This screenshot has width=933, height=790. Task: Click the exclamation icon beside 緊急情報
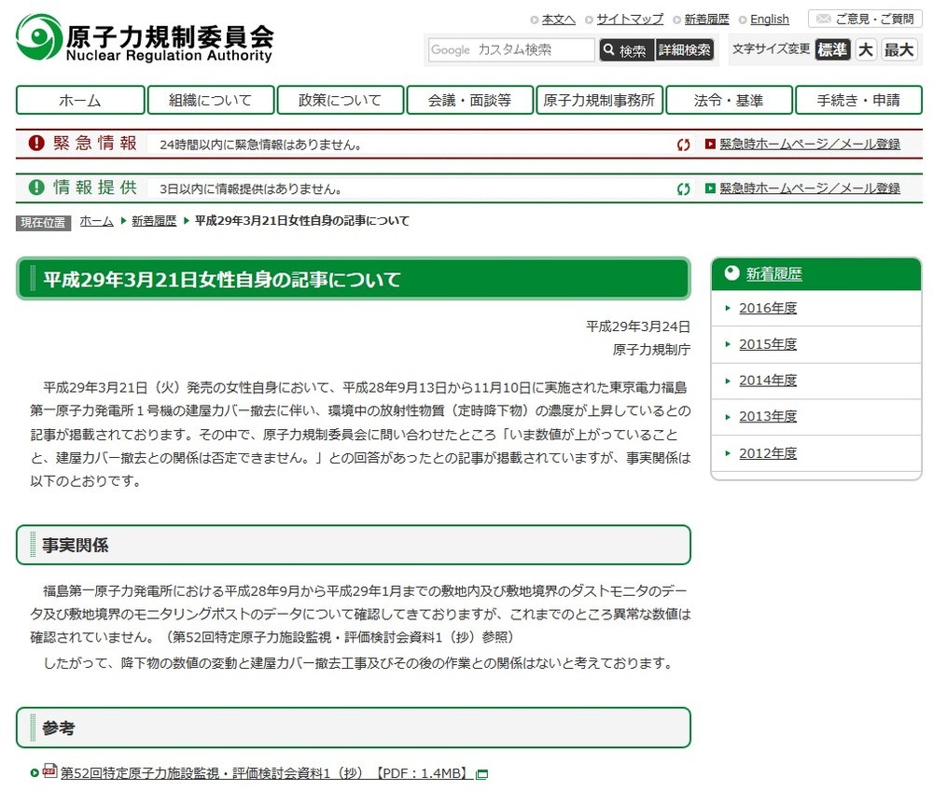35,144
